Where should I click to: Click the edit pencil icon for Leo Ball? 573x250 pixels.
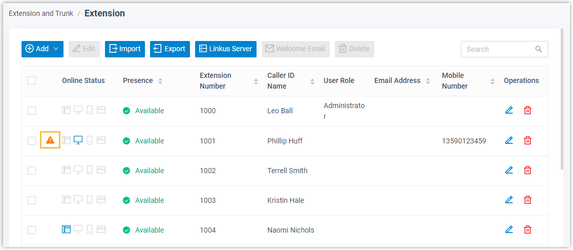click(508, 110)
